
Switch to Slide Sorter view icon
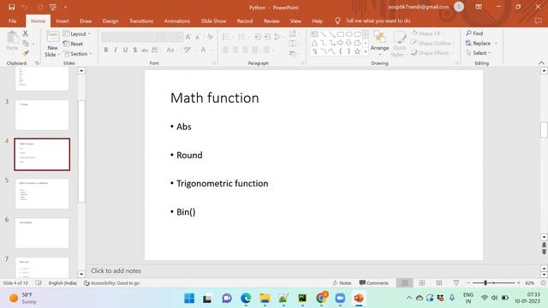point(422,283)
